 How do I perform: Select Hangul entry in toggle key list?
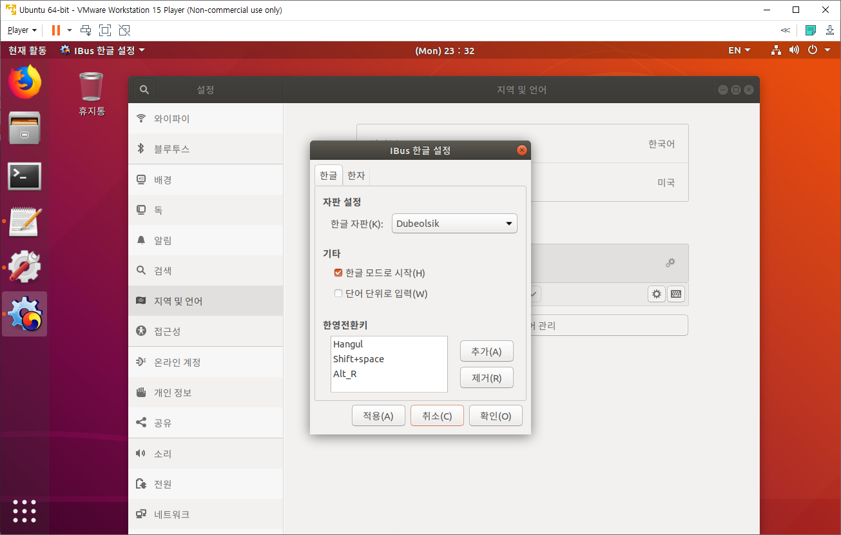coord(389,344)
